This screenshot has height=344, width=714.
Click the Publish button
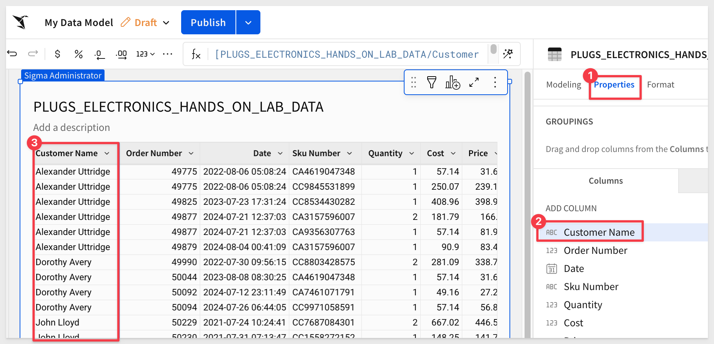208,22
